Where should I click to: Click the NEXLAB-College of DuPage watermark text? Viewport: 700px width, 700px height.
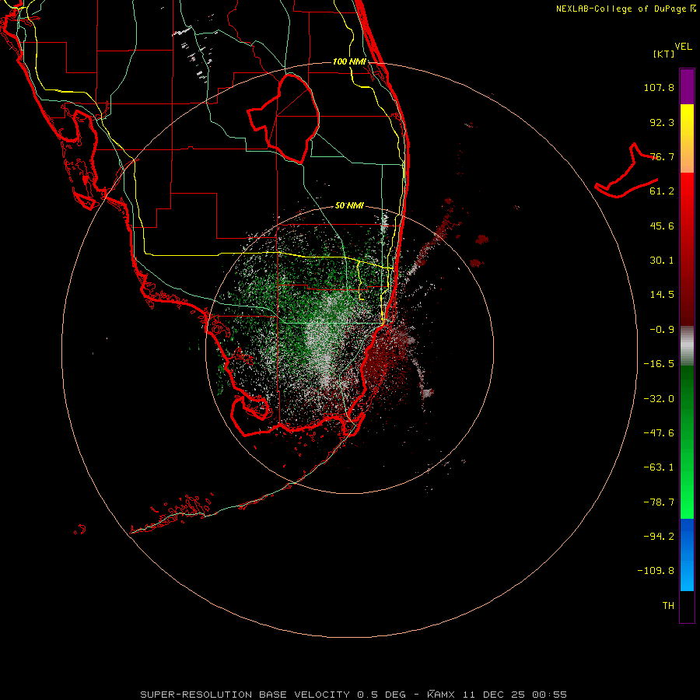point(626,9)
